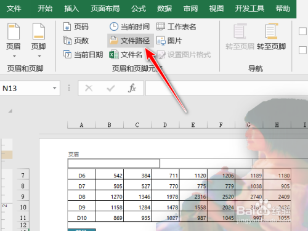Insert 页码 page number element
The width and height of the screenshot is (308, 231).
click(76, 26)
